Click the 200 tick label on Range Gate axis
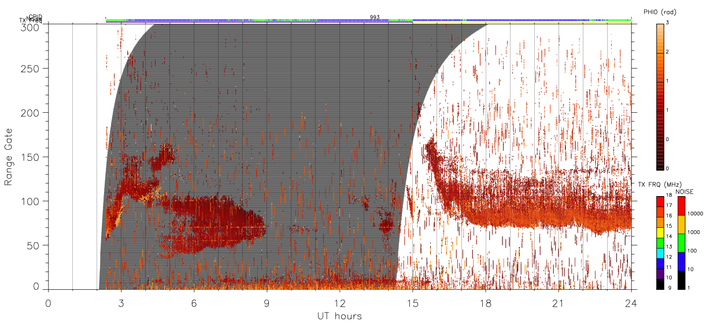Image resolution: width=710 pixels, height=328 pixels. tap(31, 112)
